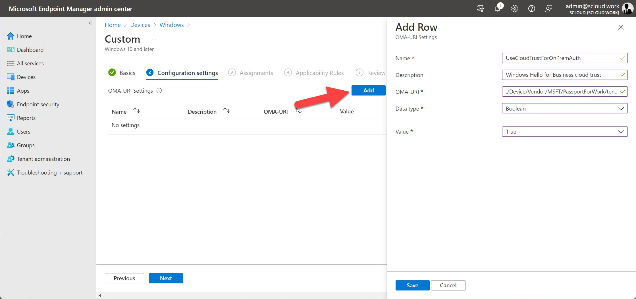
Task: Collapse the left navigation sidebar
Action: coord(90,23)
